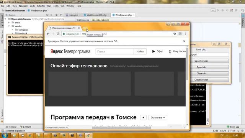Open the Хочу посмотреть bookmark link
The width and height of the screenshot is (245, 138).
click(x=177, y=51)
